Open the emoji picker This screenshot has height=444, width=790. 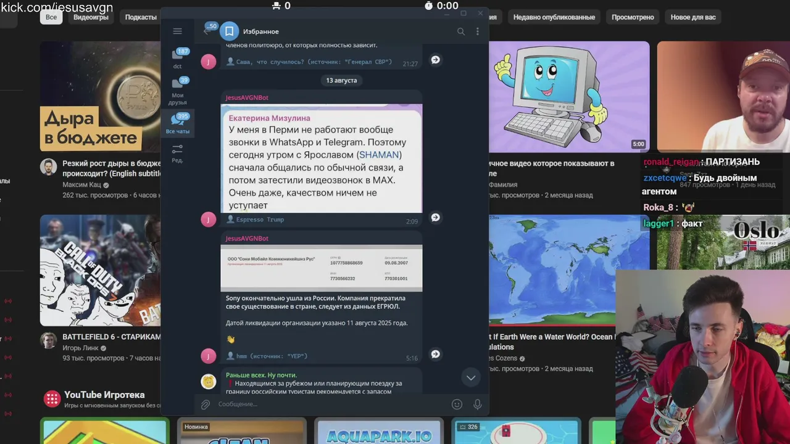(457, 404)
